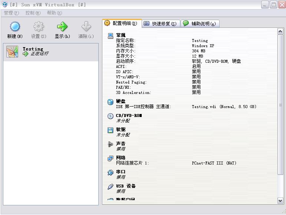Click the Network (网络) computers icon
286x215 pixels.
(110, 159)
